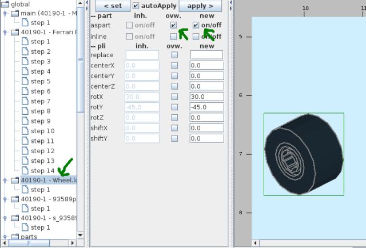
Task: Click the Ferrari submodel folder icon
Action: (15, 32)
